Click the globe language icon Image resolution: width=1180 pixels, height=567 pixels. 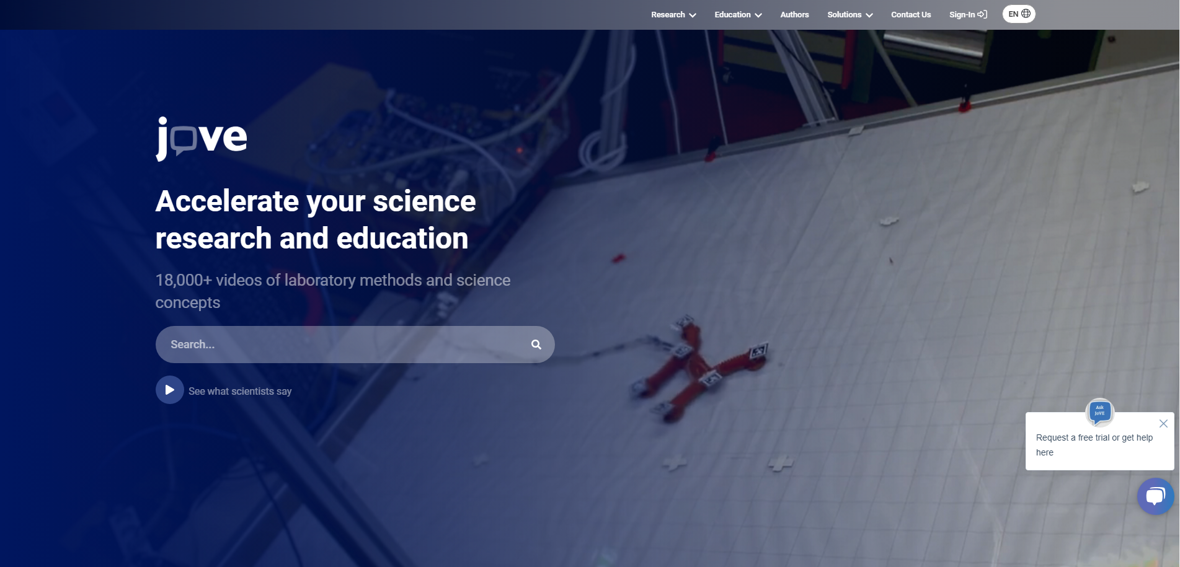coord(1026,14)
